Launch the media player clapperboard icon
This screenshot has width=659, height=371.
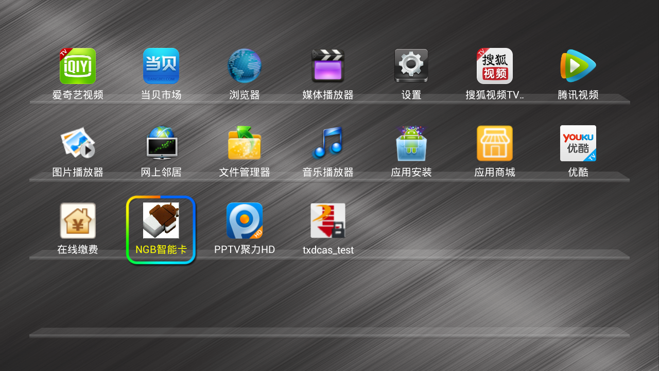[328, 66]
